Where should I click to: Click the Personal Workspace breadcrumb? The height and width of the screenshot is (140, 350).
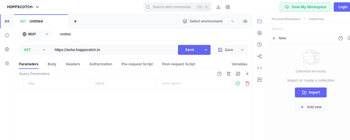pyautogui.click(x=286, y=19)
